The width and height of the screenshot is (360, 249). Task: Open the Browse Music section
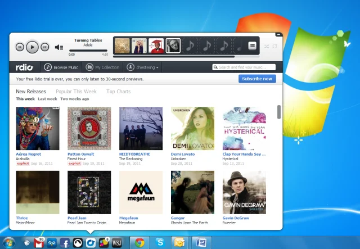coord(61,67)
